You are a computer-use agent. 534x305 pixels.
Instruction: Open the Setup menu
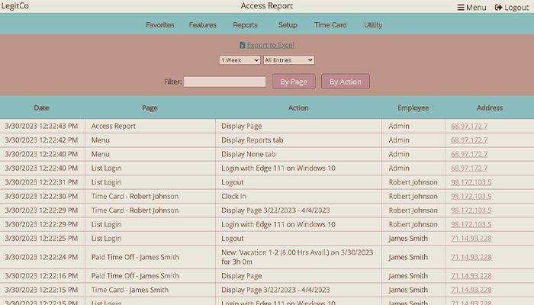pyautogui.click(x=288, y=25)
